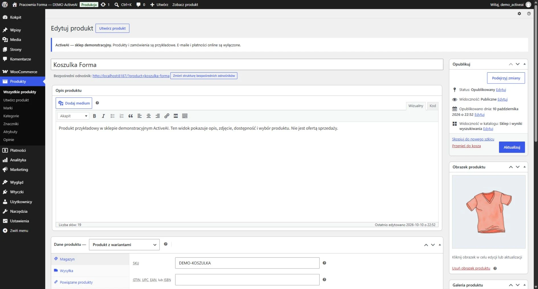The image size is (538, 289).
Task: Click the help icon beside the SKU field
Action: point(324,263)
